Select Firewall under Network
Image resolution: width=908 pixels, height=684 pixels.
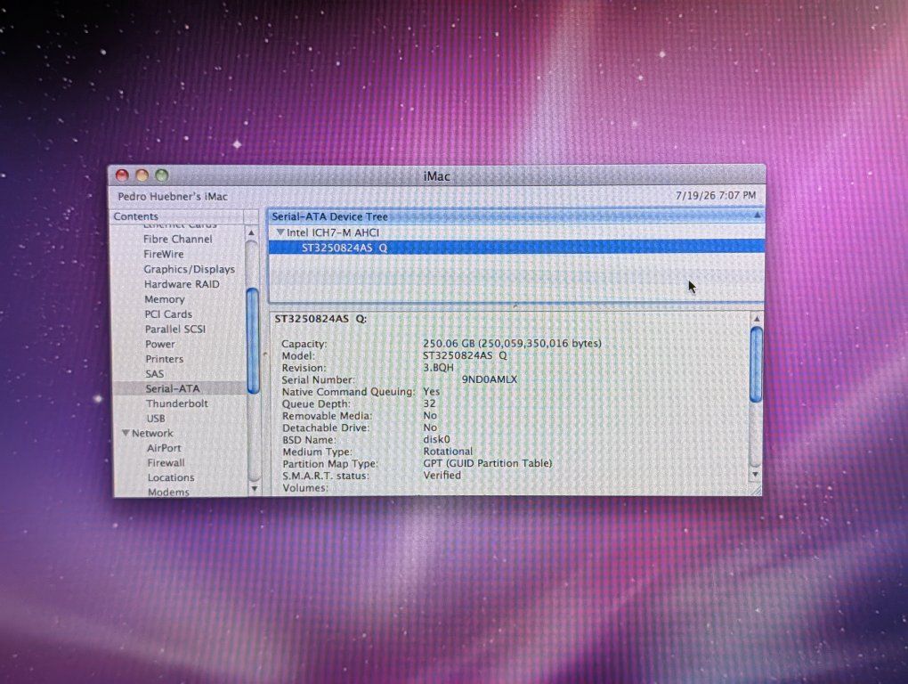[x=166, y=463]
